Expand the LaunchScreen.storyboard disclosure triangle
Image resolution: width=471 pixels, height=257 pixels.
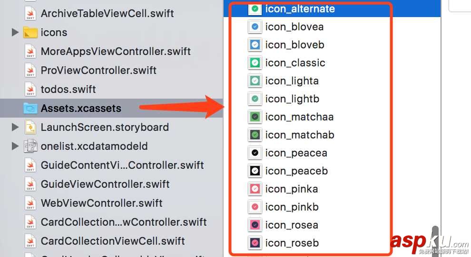pos(15,128)
